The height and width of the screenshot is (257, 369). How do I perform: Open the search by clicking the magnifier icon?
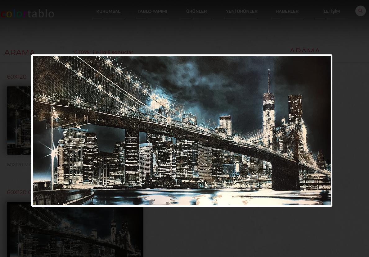pyautogui.click(x=360, y=11)
